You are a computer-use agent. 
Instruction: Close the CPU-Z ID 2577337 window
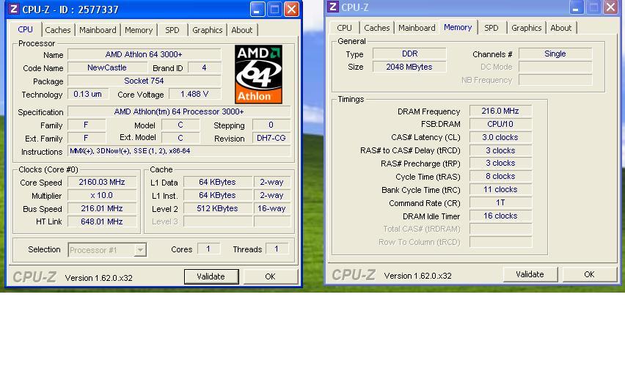point(292,9)
